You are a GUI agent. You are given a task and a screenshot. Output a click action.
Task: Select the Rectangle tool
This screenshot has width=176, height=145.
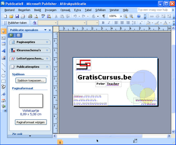(4, 81)
